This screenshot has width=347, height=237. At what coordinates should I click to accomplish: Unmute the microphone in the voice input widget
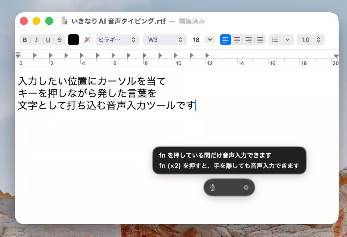(213, 187)
